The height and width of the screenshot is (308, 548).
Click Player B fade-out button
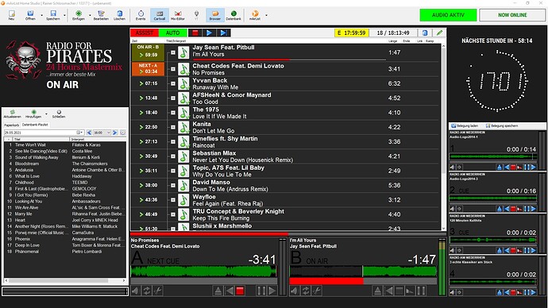coord(411,291)
